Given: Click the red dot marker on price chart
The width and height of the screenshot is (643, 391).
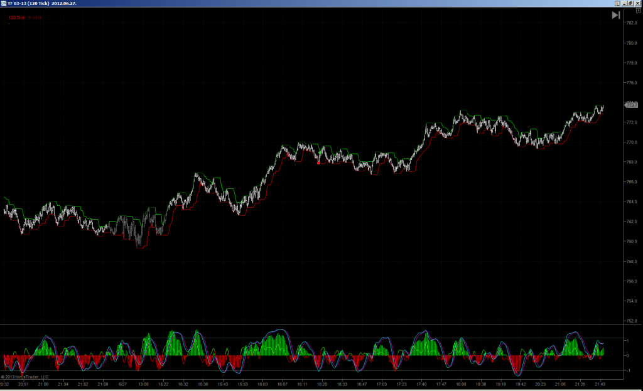Looking at the screenshot, I should pyautogui.click(x=318, y=163).
